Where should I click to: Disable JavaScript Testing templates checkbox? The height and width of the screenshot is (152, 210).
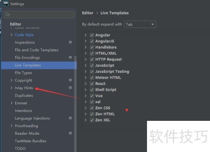pos(92,72)
